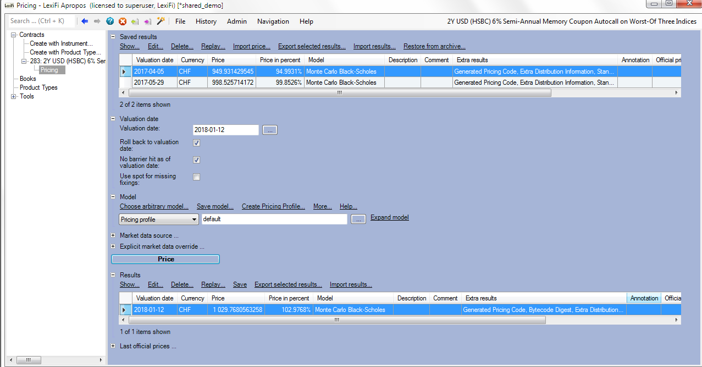Click the browse button beside default profile field
The width and height of the screenshot is (702, 367).
pyautogui.click(x=358, y=220)
